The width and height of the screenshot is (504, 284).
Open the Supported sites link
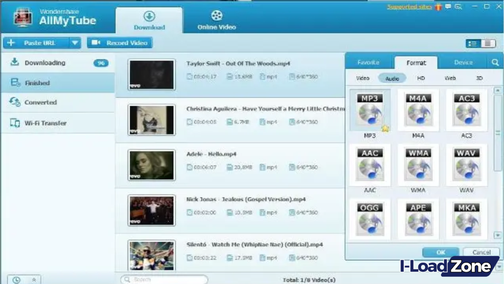(409, 7)
